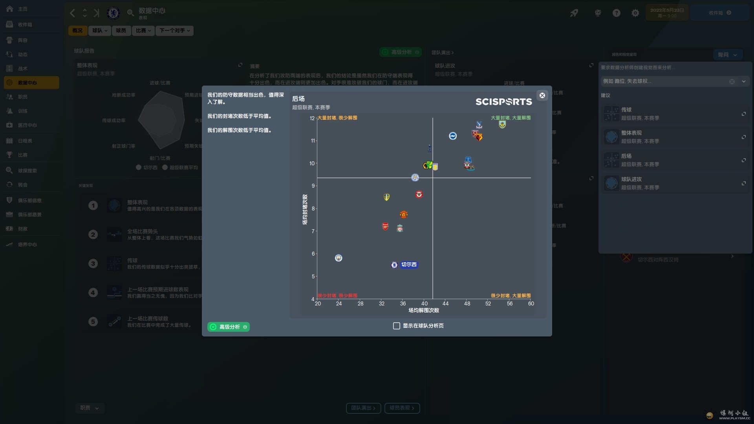Open 培养中心 development centre in the sidebar
754x424 pixels.
31,244
